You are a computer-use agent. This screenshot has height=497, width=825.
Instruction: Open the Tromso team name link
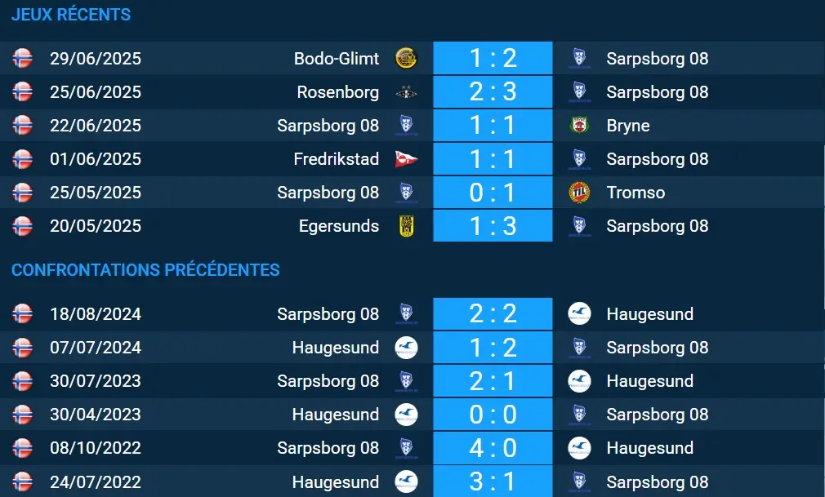[x=635, y=193]
